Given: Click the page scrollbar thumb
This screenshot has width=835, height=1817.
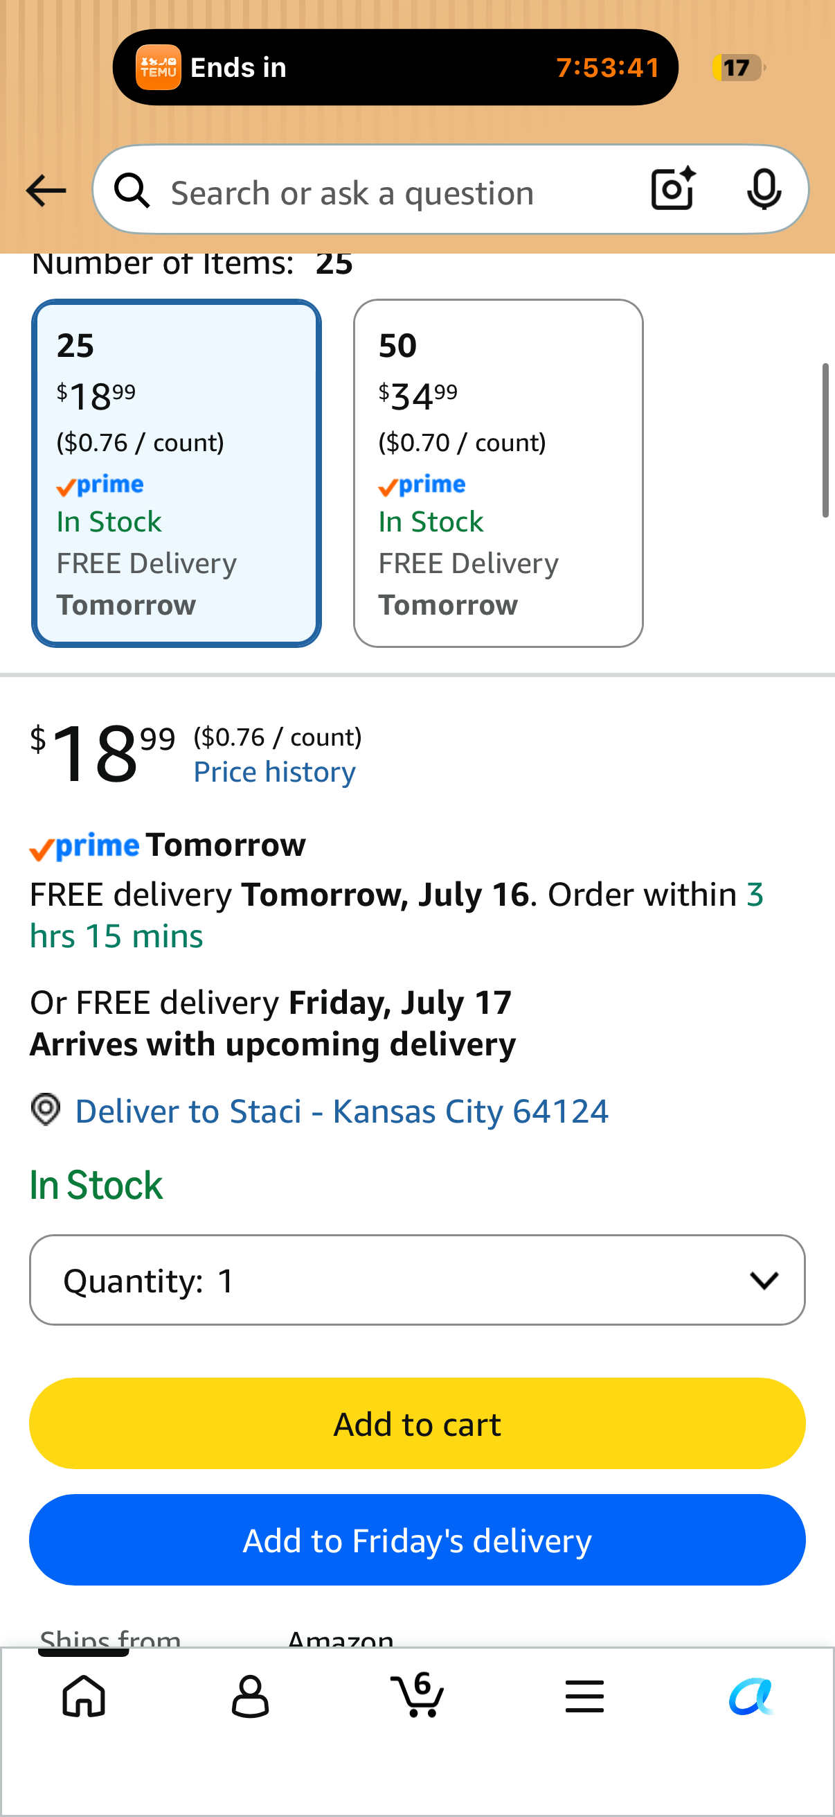Looking at the screenshot, I should pyautogui.click(x=825, y=441).
